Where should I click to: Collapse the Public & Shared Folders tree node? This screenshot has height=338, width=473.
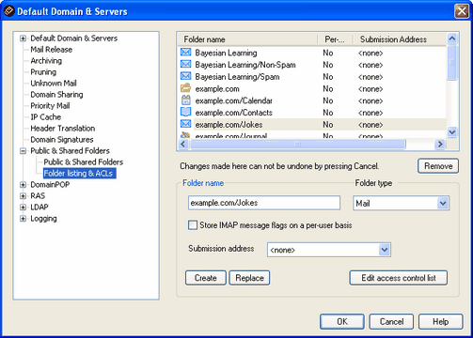(x=23, y=151)
